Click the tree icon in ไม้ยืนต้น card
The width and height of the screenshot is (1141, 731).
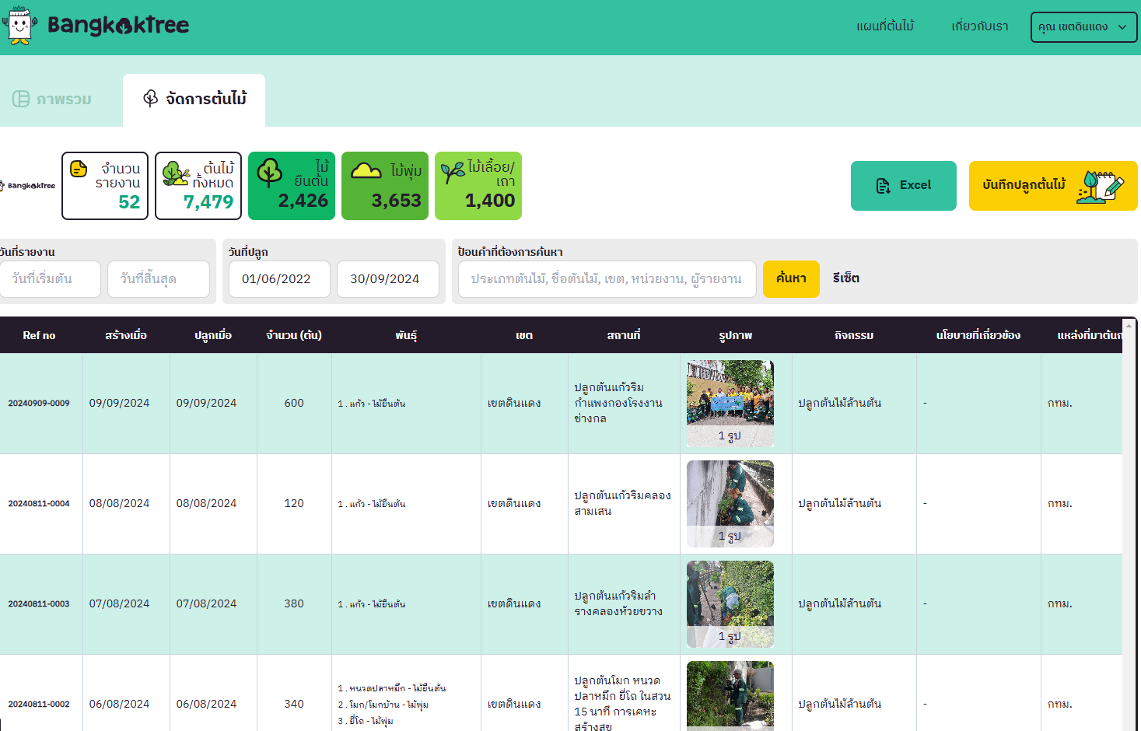tap(270, 173)
